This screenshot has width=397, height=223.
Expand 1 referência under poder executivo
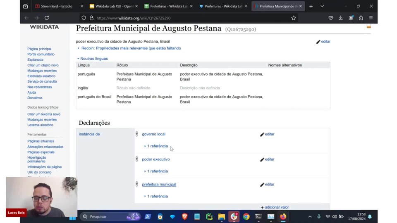click(x=156, y=171)
